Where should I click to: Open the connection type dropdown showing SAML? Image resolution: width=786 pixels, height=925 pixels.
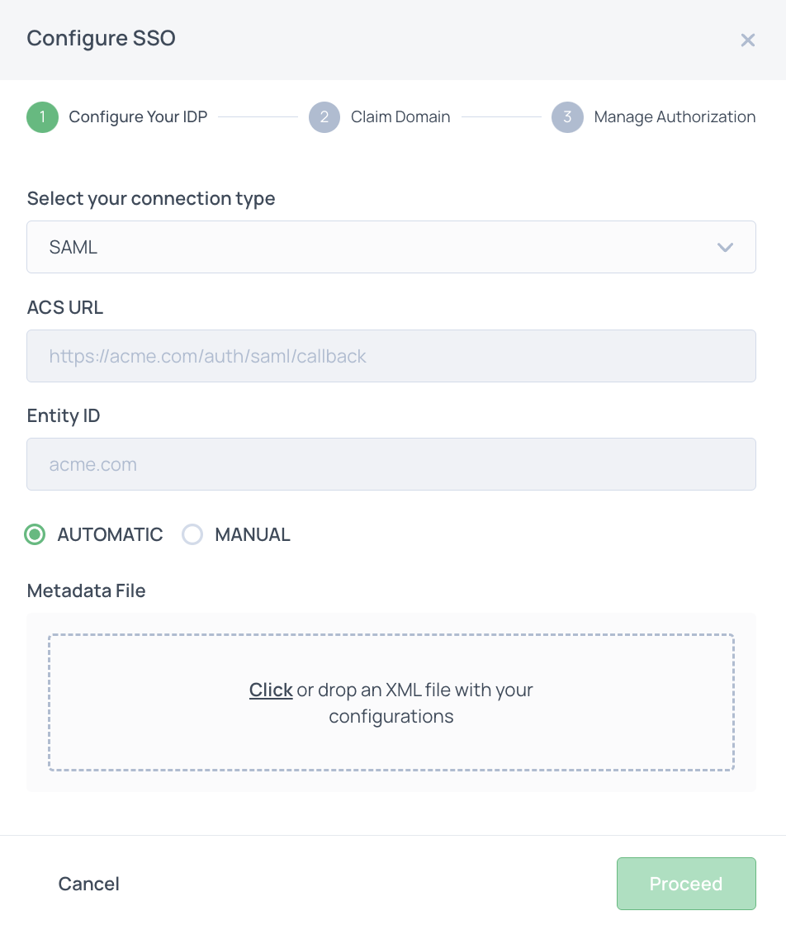(x=391, y=247)
